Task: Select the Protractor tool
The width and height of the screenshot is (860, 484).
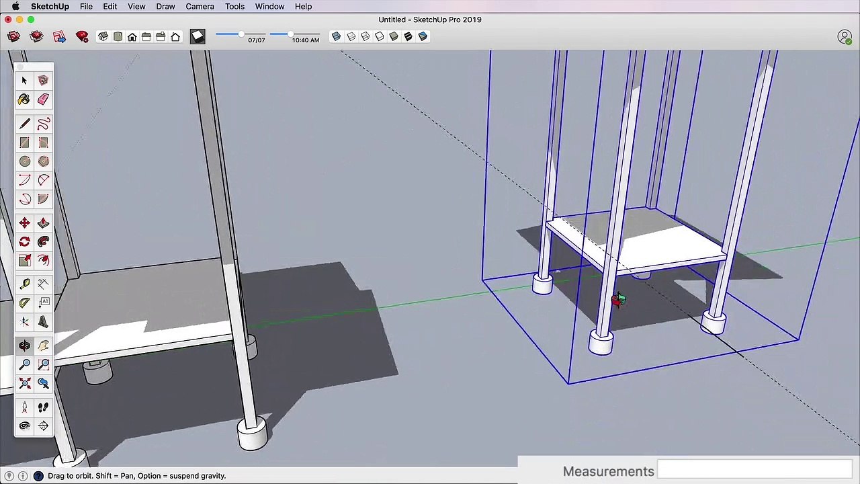Action: click(24, 303)
